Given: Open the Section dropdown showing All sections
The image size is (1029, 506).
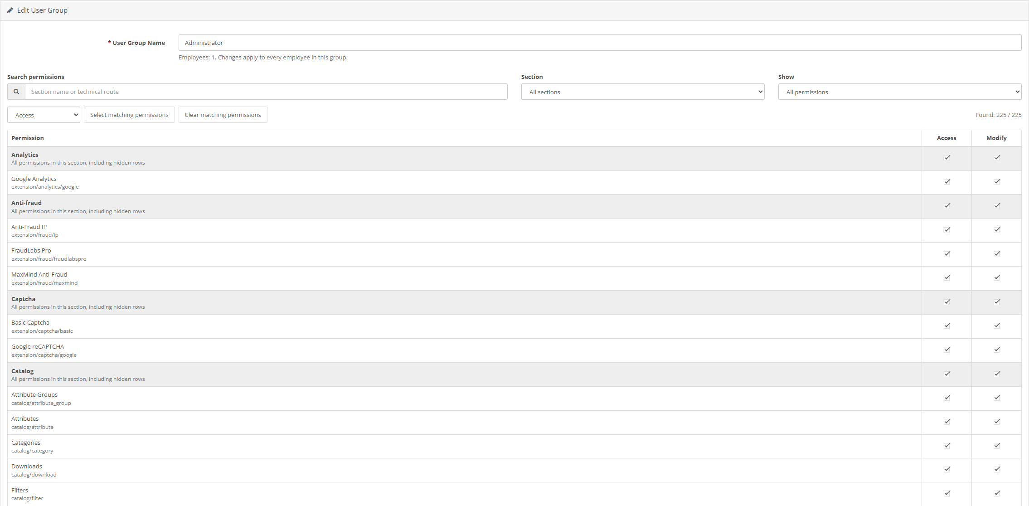Looking at the screenshot, I should pyautogui.click(x=643, y=92).
